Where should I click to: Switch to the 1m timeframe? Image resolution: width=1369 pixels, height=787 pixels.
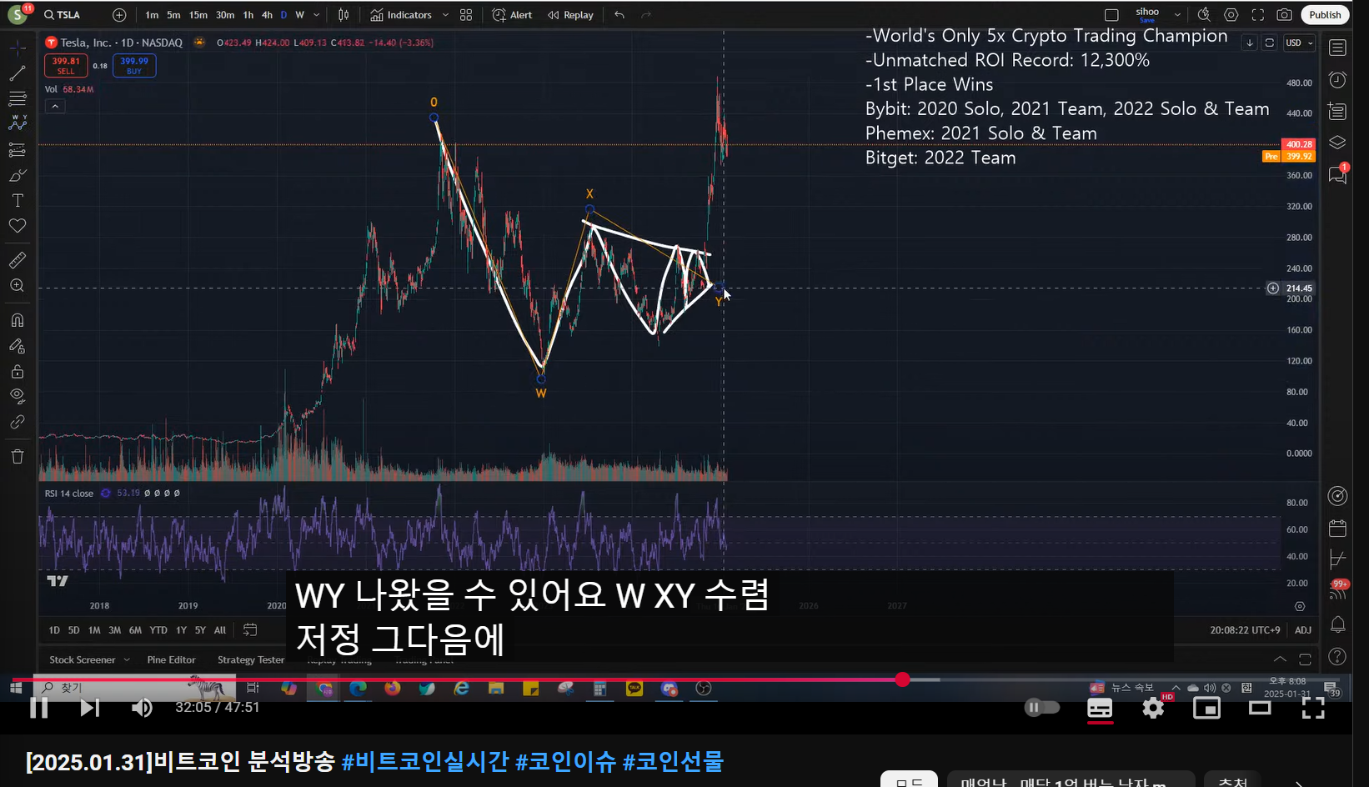click(x=152, y=15)
